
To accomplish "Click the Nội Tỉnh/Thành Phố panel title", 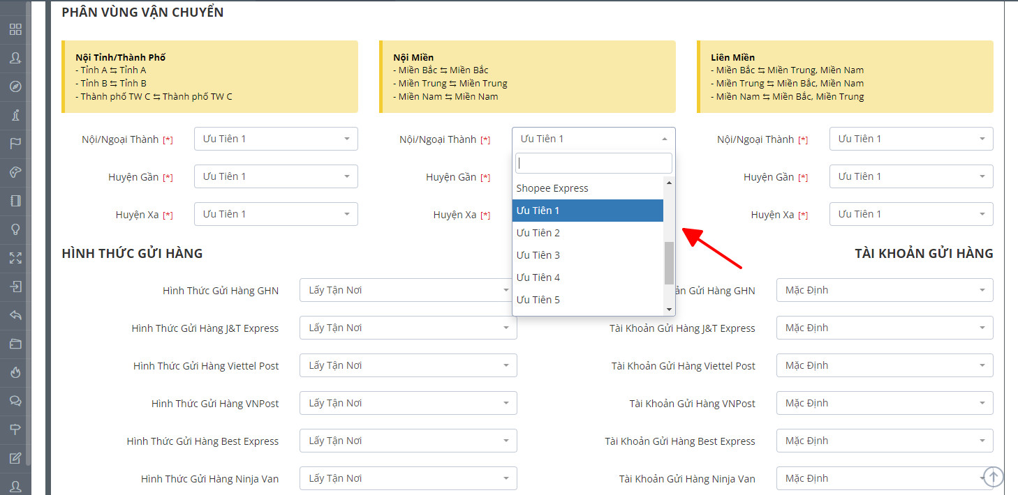I will [x=120, y=57].
